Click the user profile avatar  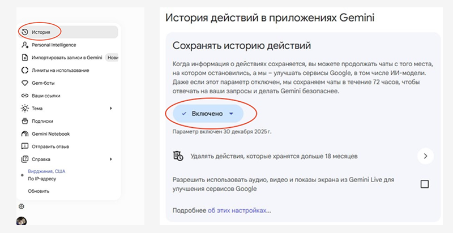pos(22,221)
